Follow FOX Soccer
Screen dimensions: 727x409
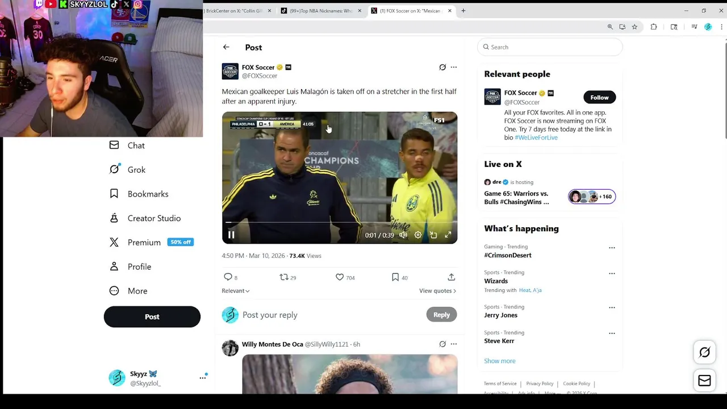point(599,98)
